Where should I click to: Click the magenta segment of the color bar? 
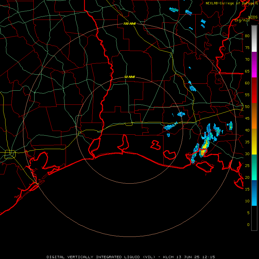[x=254, y=65]
